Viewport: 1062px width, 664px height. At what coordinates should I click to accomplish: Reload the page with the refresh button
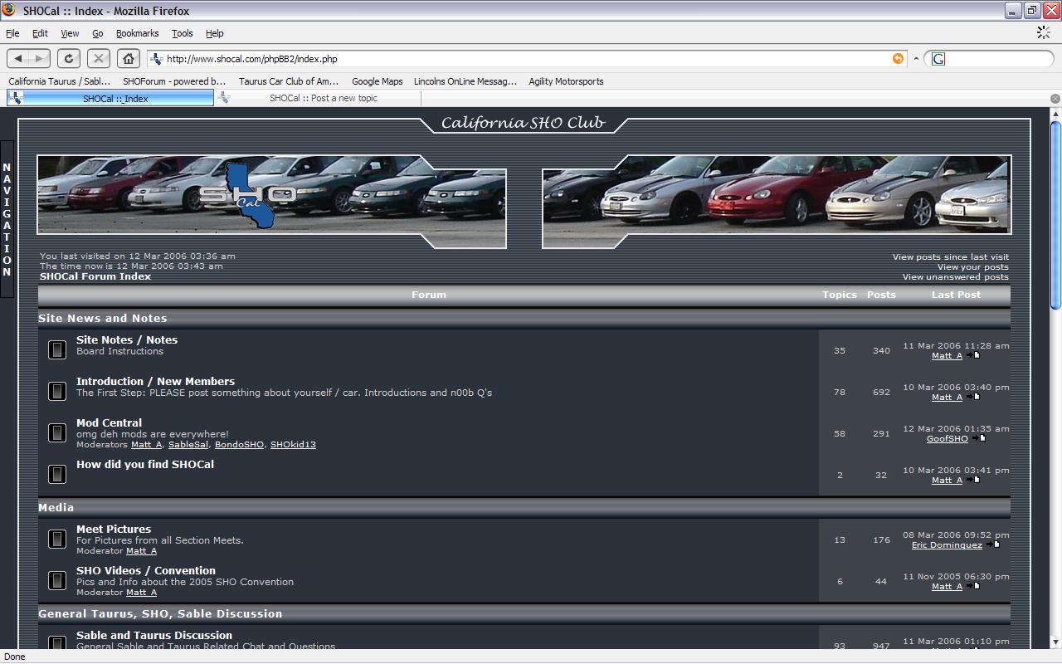click(69, 58)
